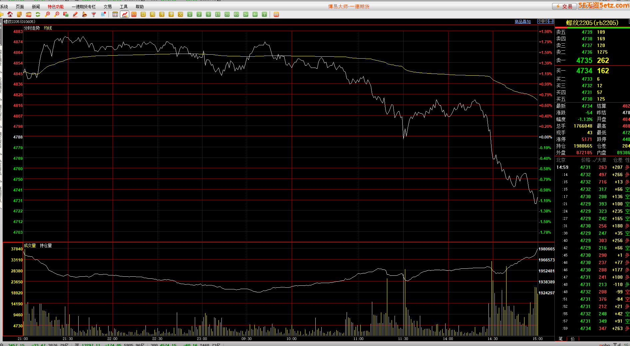Open the F10 info icon
Viewport: 630px width, 346px height.
coord(29,14)
